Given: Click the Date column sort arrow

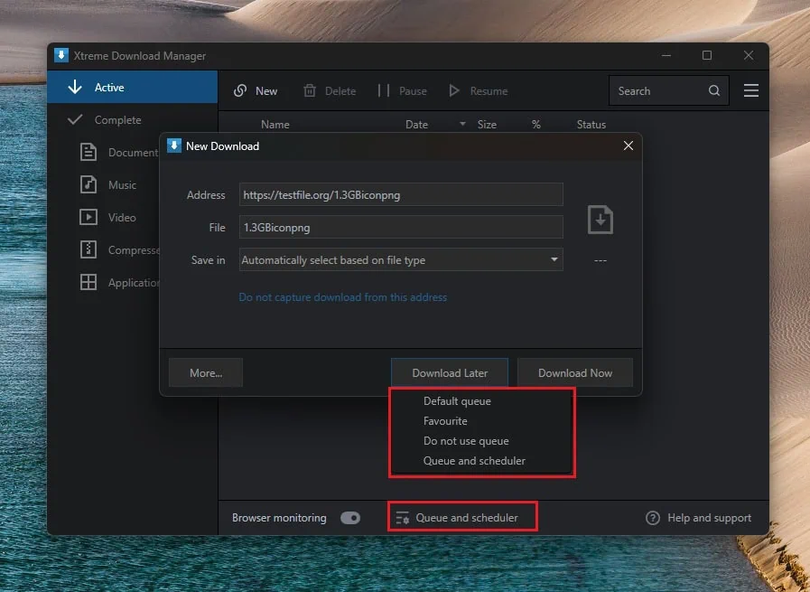Looking at the screenshot, I should 462,124.
